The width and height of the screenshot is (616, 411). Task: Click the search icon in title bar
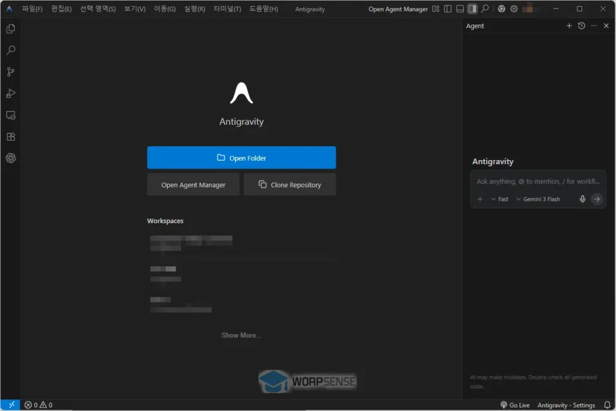click(x=485, y=8)
